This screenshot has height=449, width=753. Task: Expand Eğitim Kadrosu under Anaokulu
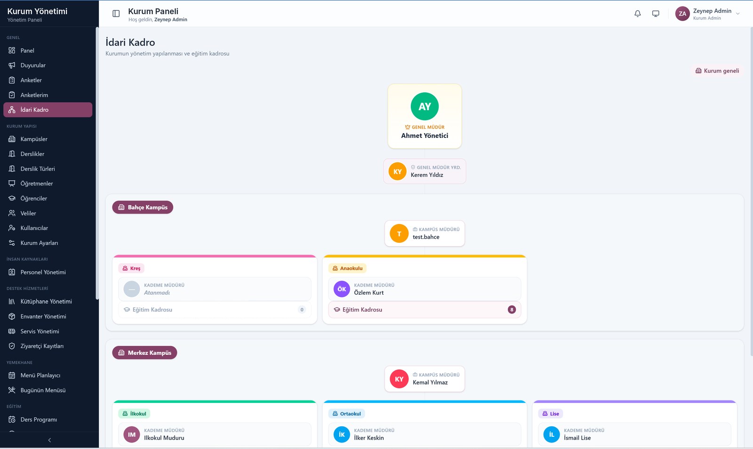pyautogui.click(x=425, y=310)
